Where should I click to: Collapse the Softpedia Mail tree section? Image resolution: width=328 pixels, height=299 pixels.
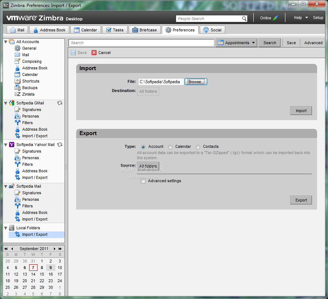point(5,186)
